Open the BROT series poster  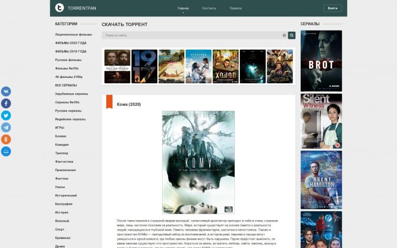pyautogui.click(x=321, y=61)
